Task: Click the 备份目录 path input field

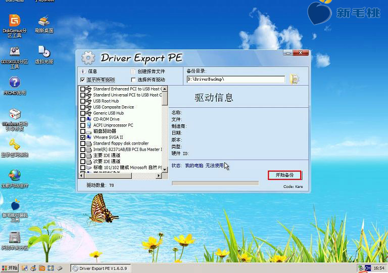Action: coord(236,79)
